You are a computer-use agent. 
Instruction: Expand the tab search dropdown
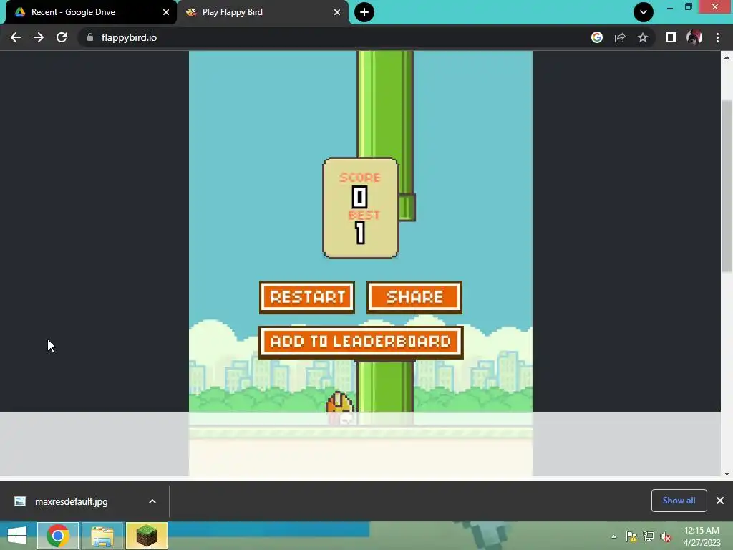click(644, 12)
